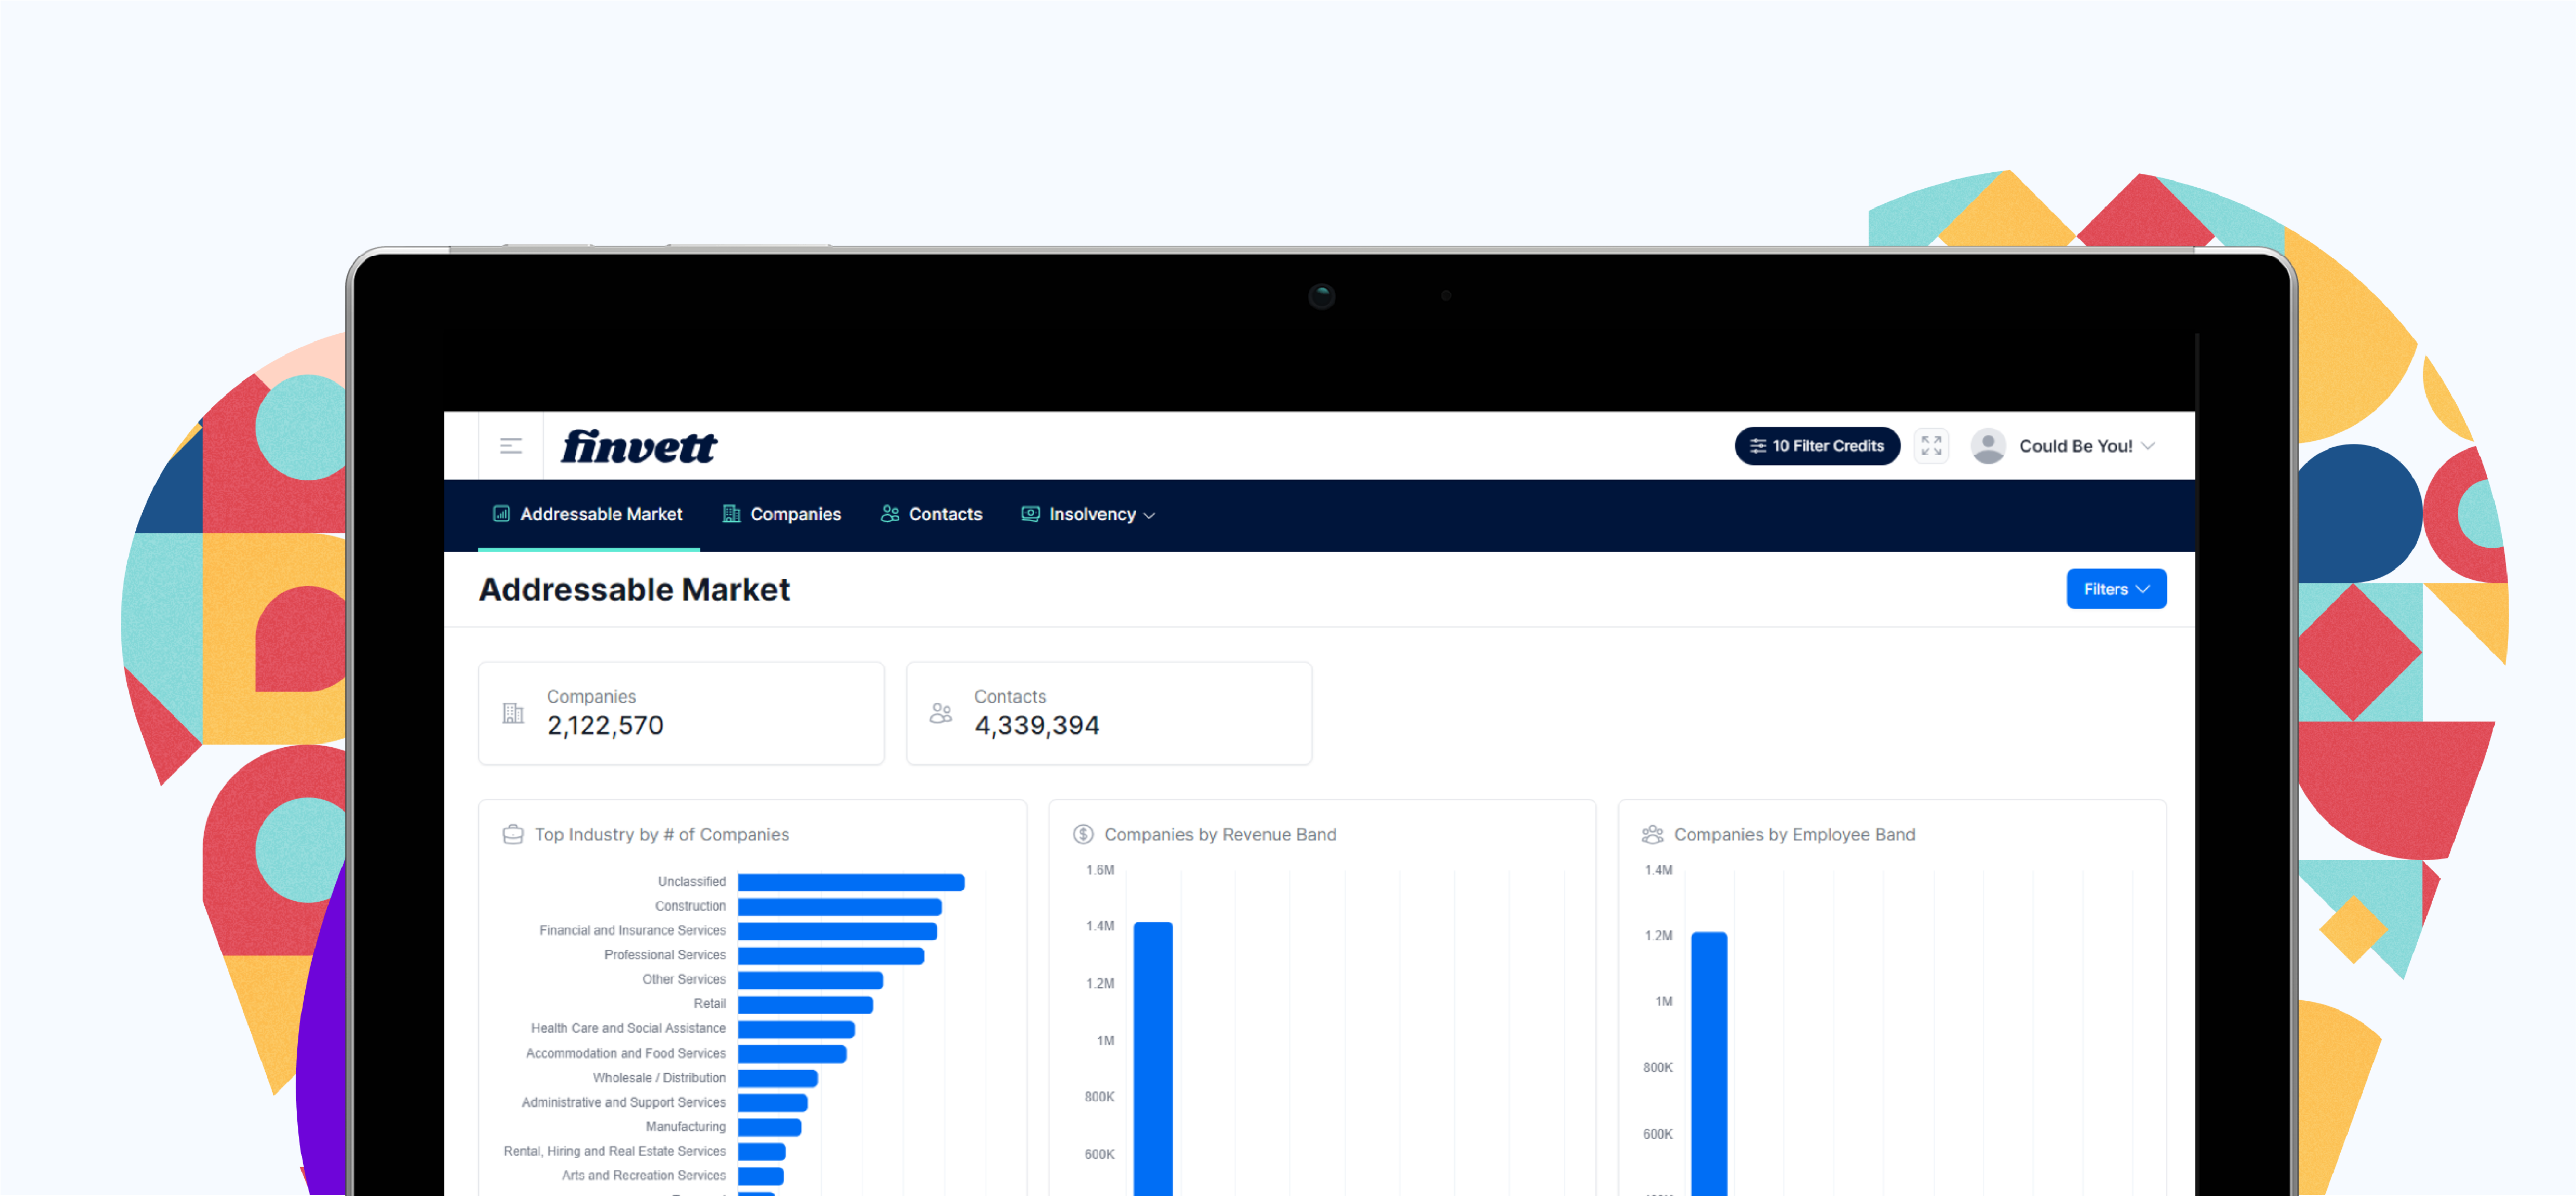Click the Contacts card people icon

940,713
